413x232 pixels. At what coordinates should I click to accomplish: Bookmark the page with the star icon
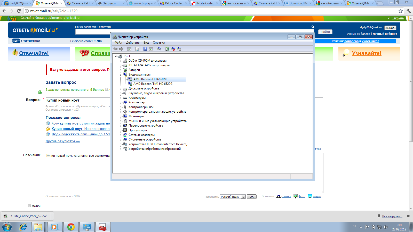pos(401,11)
